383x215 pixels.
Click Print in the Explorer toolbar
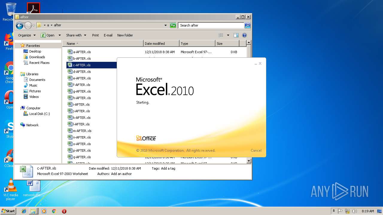(95, 35)
